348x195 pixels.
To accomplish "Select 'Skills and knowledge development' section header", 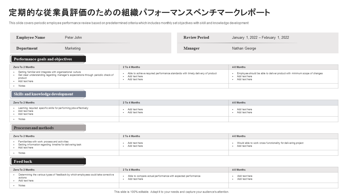I will (48, 94).
